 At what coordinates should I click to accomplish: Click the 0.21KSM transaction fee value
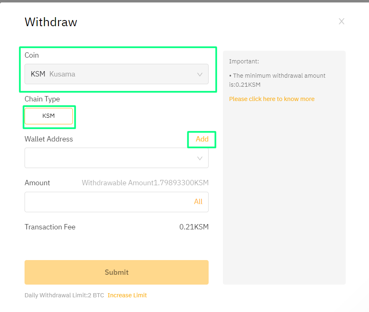194,227
